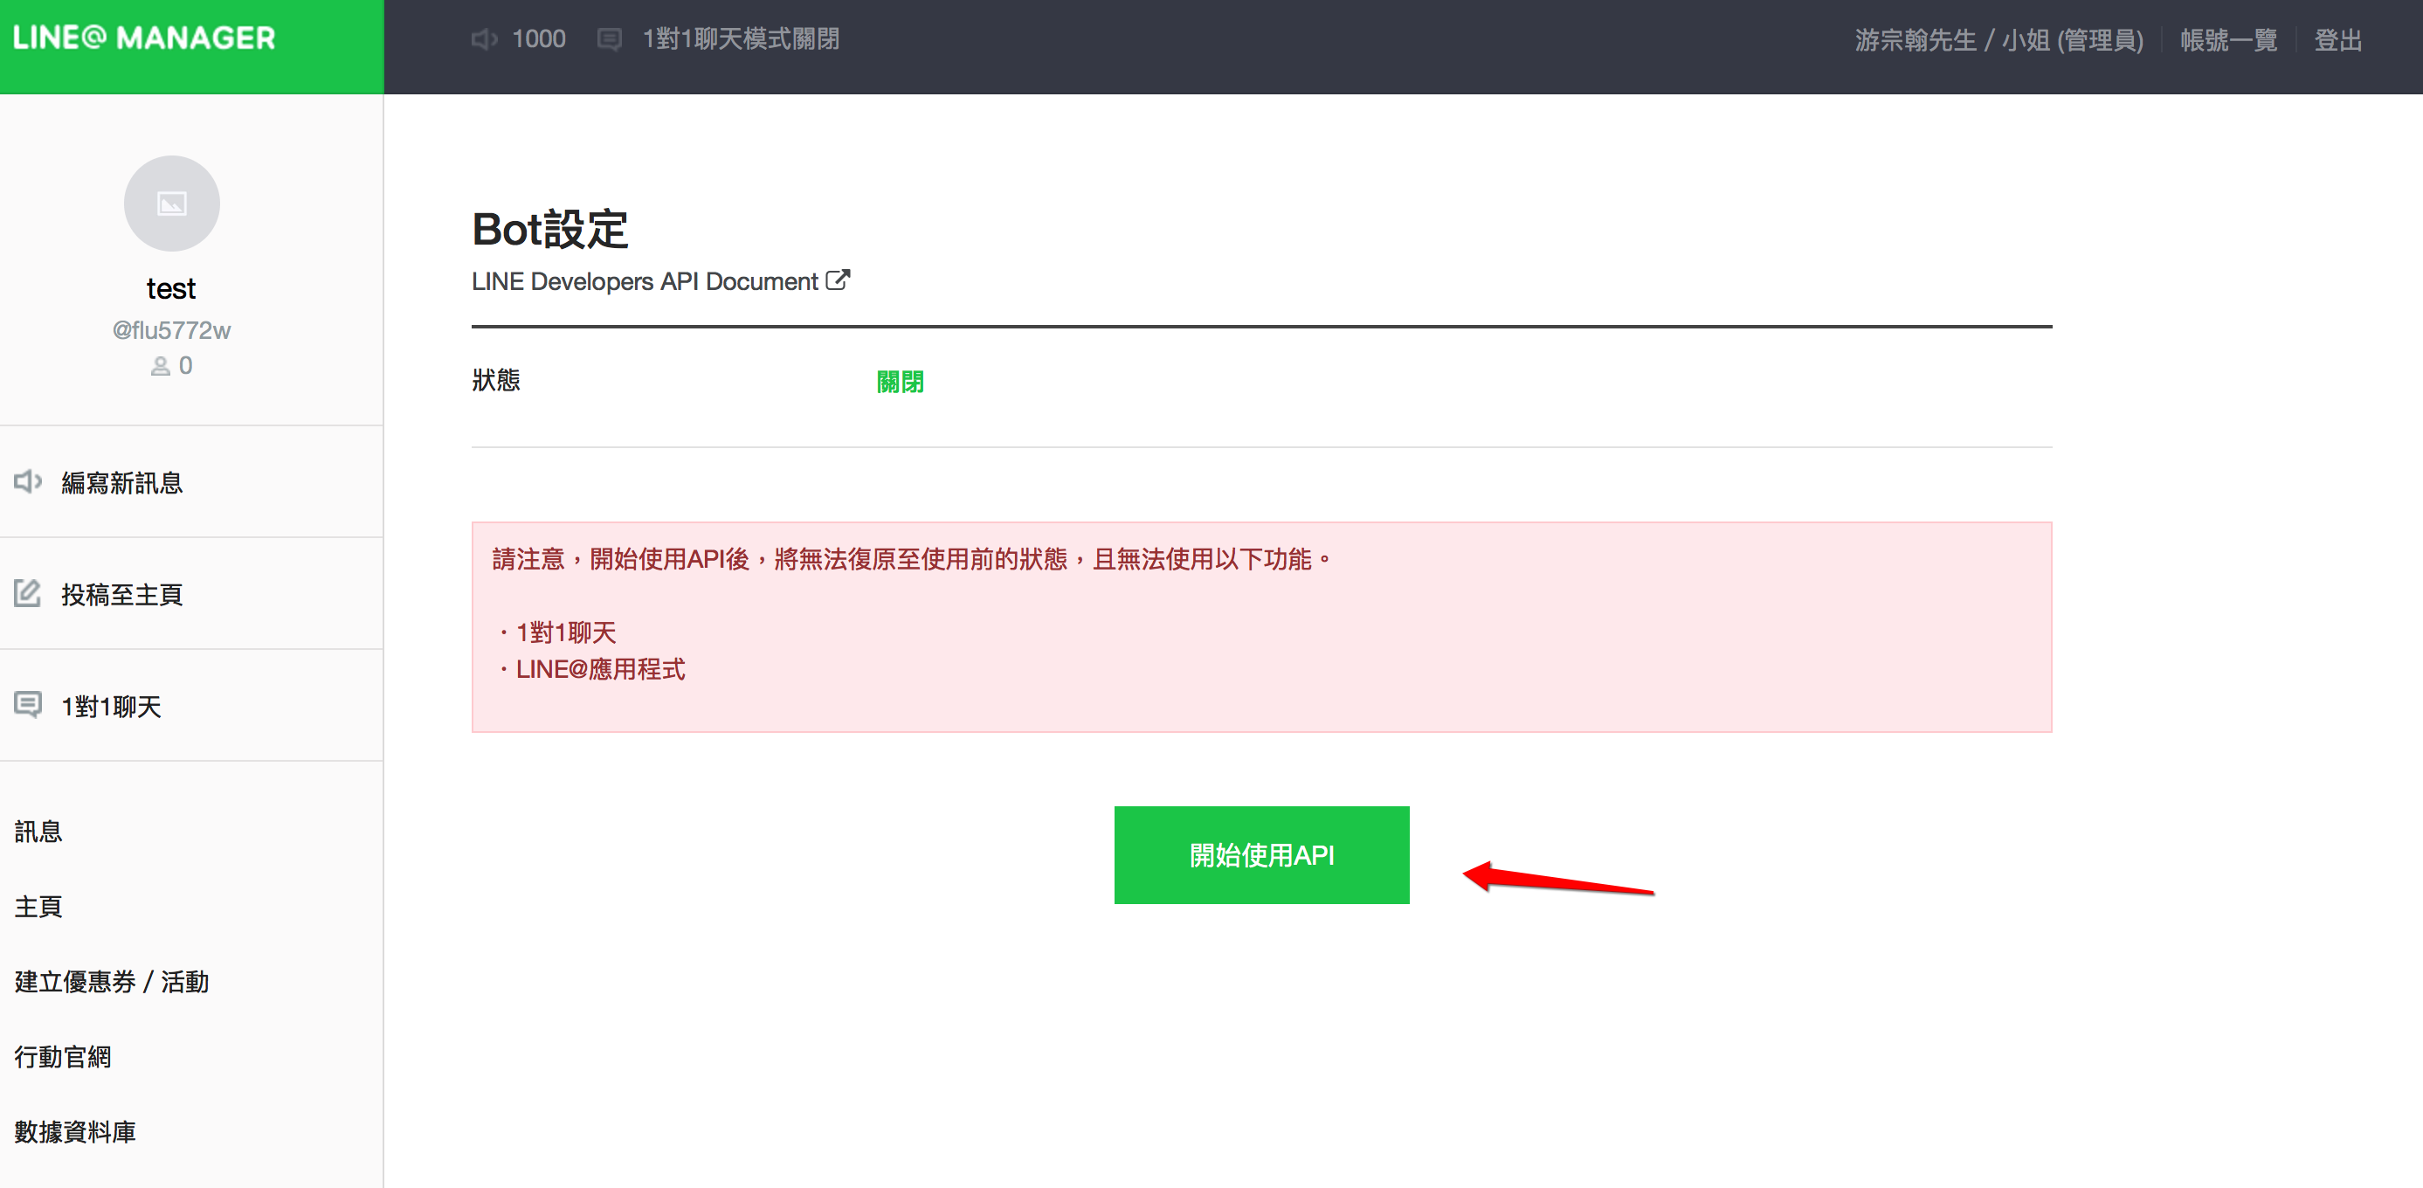This screenshot has width=2423, height=1188.
Task: Click the follower count person icon
Action: click(x=161, y=366)
